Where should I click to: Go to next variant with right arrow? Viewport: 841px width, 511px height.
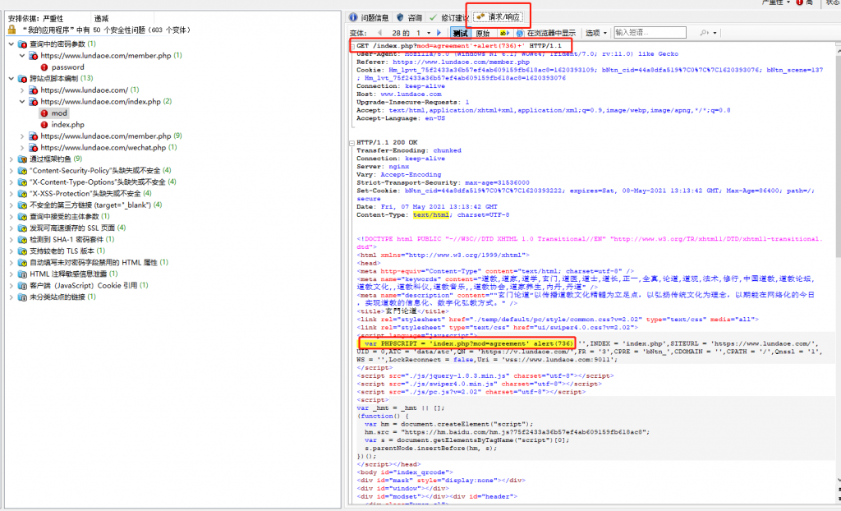pos(439,33)
